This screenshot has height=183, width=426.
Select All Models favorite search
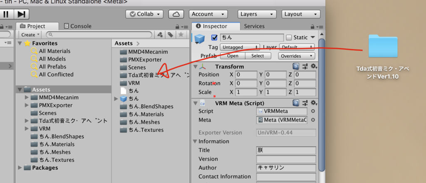52,59
